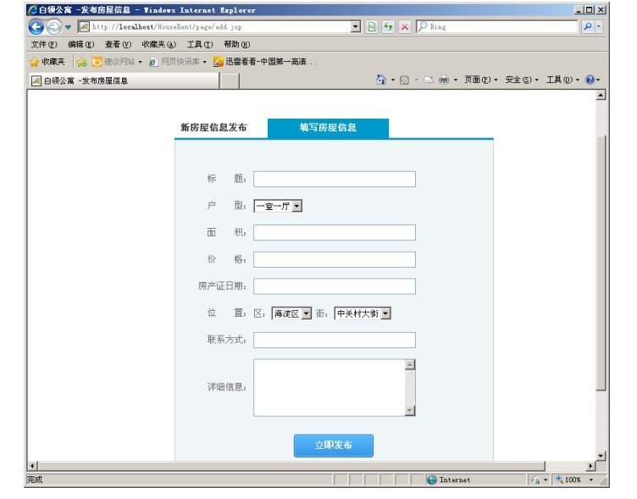Click the Internet zone globe in status bar
This screenshot has height=499, width=637.
[x=432, y=480]
